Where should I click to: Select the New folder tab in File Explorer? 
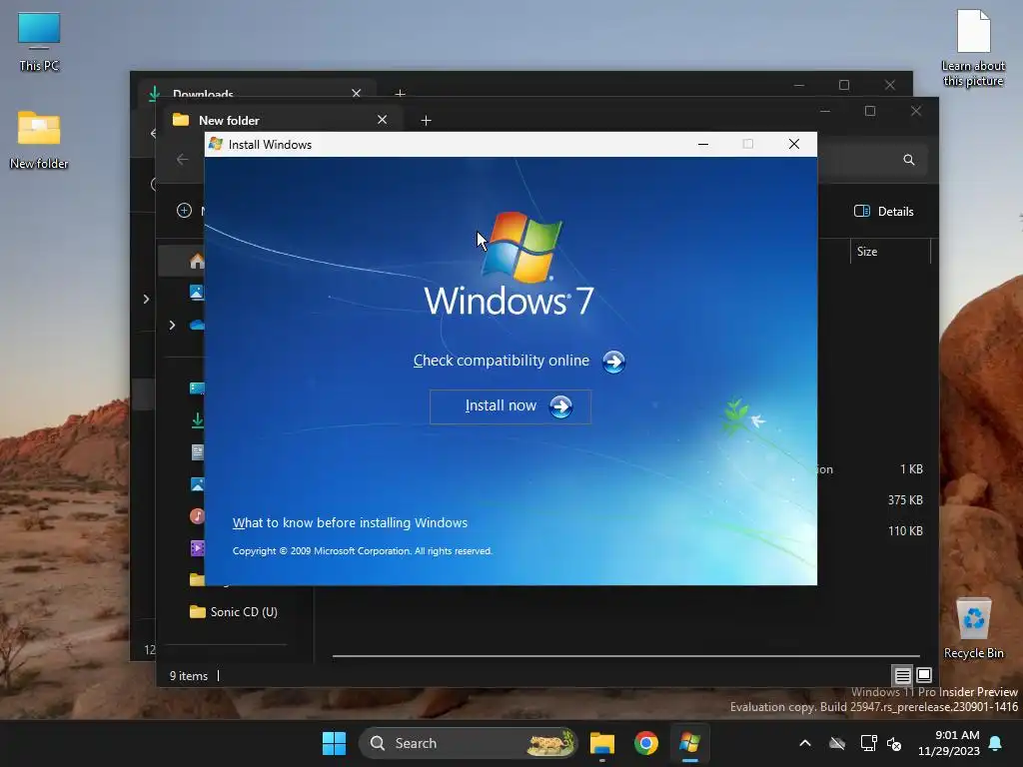click(x=281, y=120)
